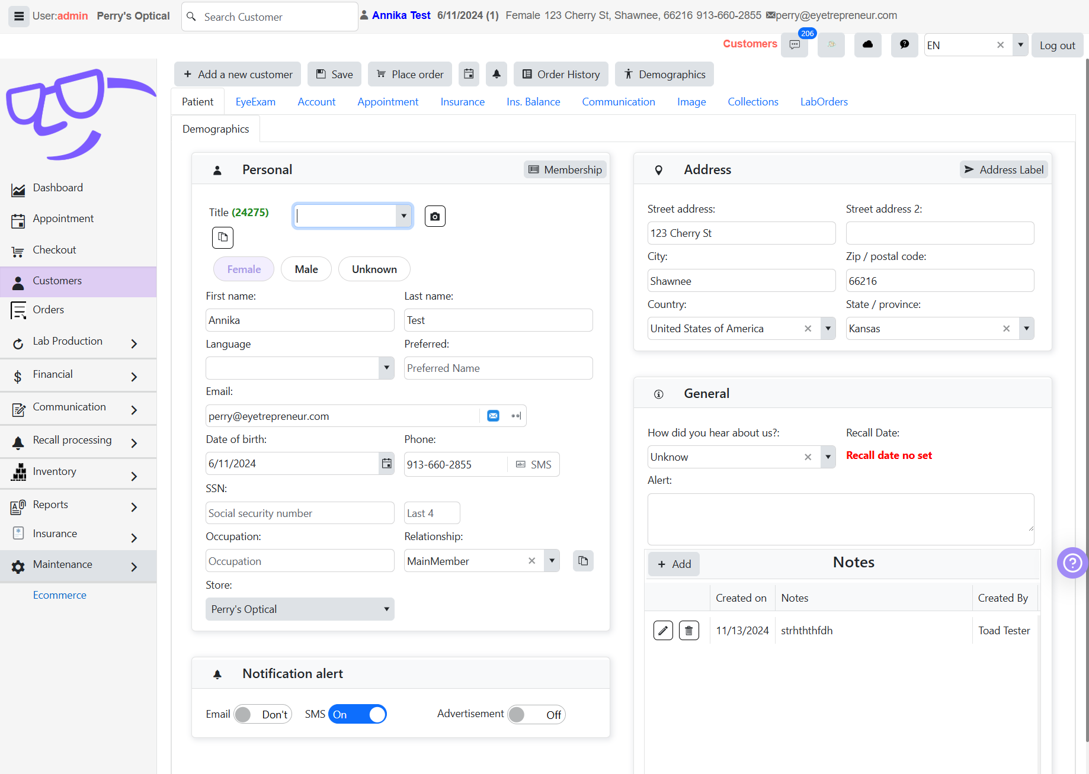Viewport: 1089px width, 774px height.
Task: Open Order History
Action: [561, 74]
